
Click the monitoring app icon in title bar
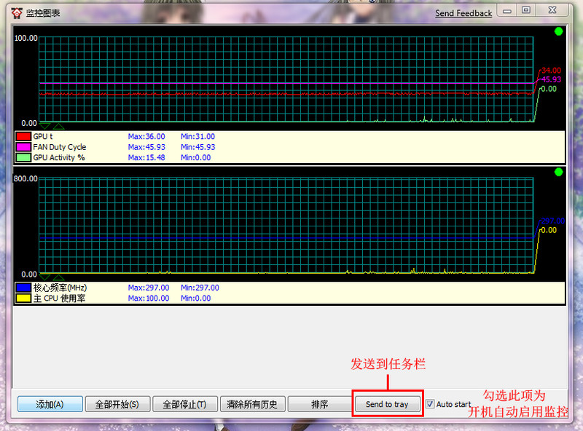(x=16, y=12)
